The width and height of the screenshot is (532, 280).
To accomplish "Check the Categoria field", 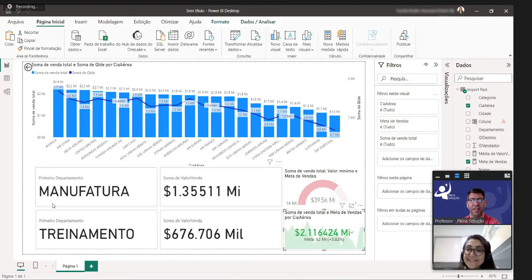I will (x=468, y=98).
